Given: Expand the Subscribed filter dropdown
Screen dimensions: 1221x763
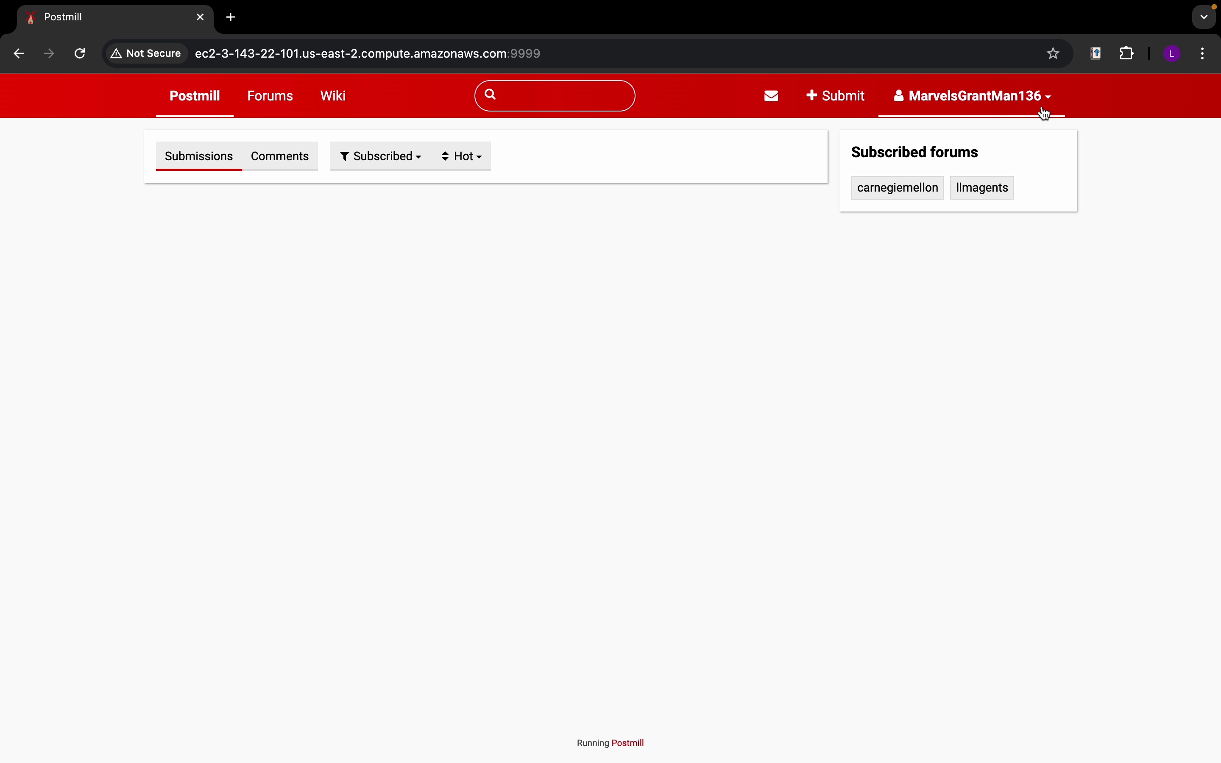Looking at the screenshot, I should coord(381,156).
